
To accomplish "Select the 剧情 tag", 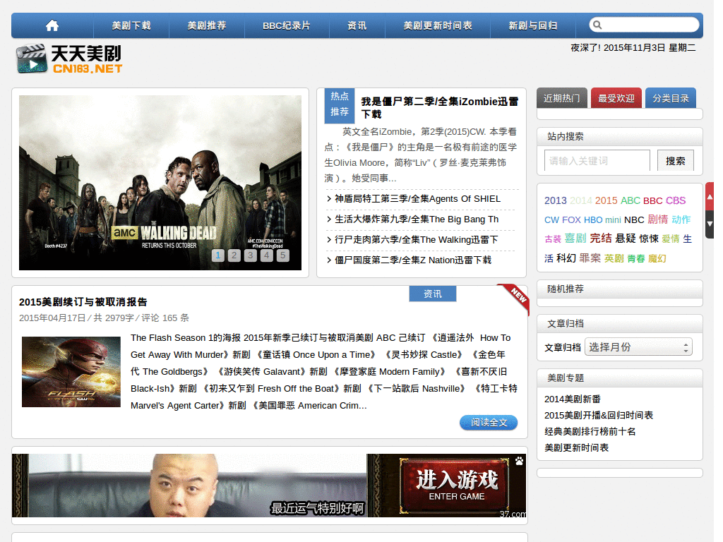I will click(x=657, y=219).
